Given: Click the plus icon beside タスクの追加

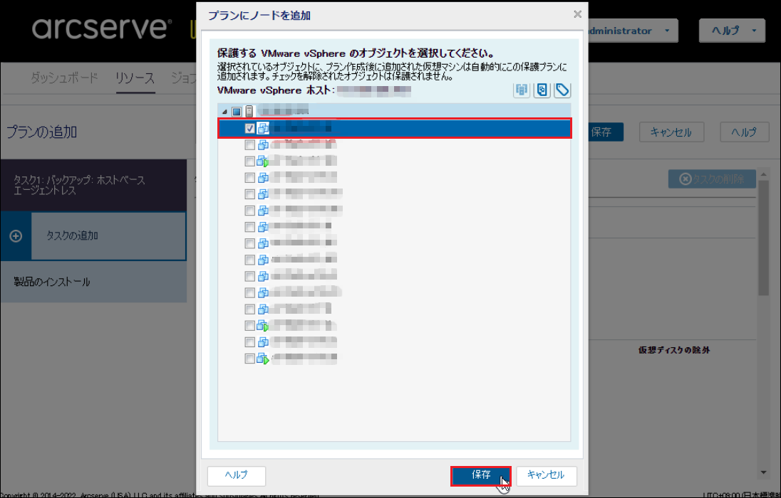Looking at the screenshot, I should [x=16, y=235].
